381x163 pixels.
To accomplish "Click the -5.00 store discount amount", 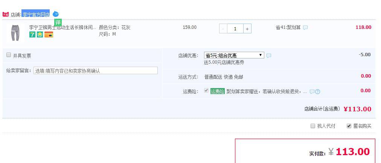I will click(365, 55).
